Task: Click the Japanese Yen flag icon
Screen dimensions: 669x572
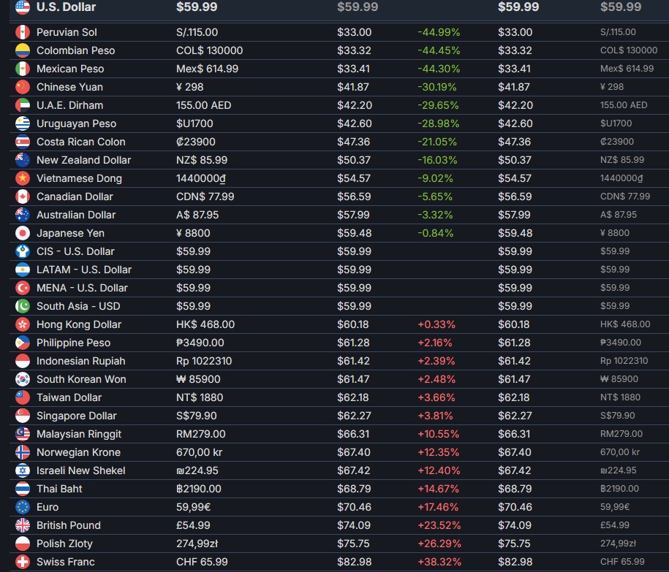Action: click(23, 233)
